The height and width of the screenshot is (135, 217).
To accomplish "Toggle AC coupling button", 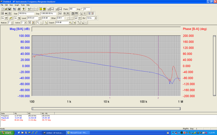I will coord(76,18).
